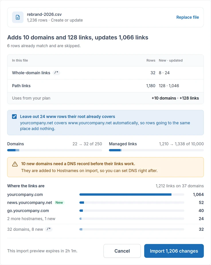Image resolution: width=211 pixels, height=265 pixels.
Task: Click the go.yourcompany.com hostname
Action: tap(28, 211)
